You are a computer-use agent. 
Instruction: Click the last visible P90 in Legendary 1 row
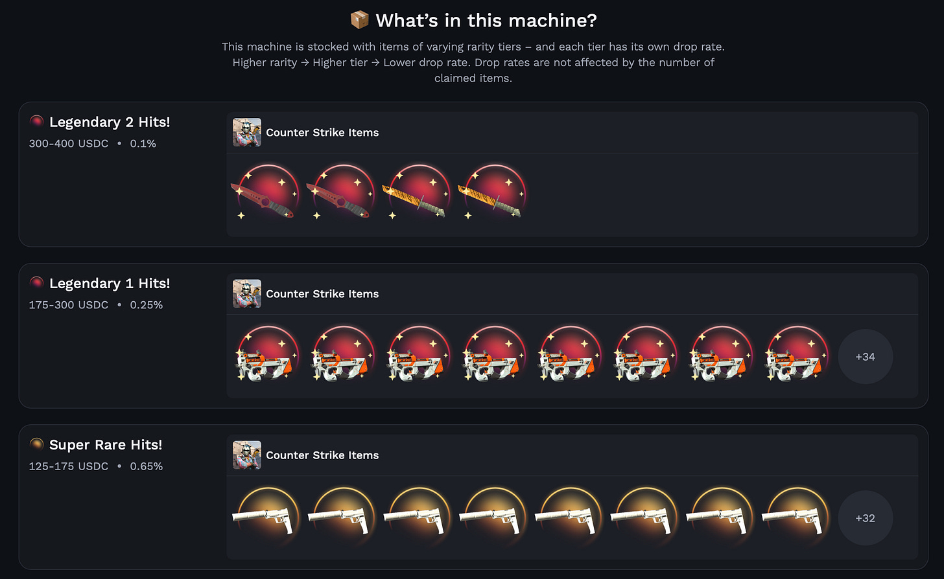coord(796,355)
